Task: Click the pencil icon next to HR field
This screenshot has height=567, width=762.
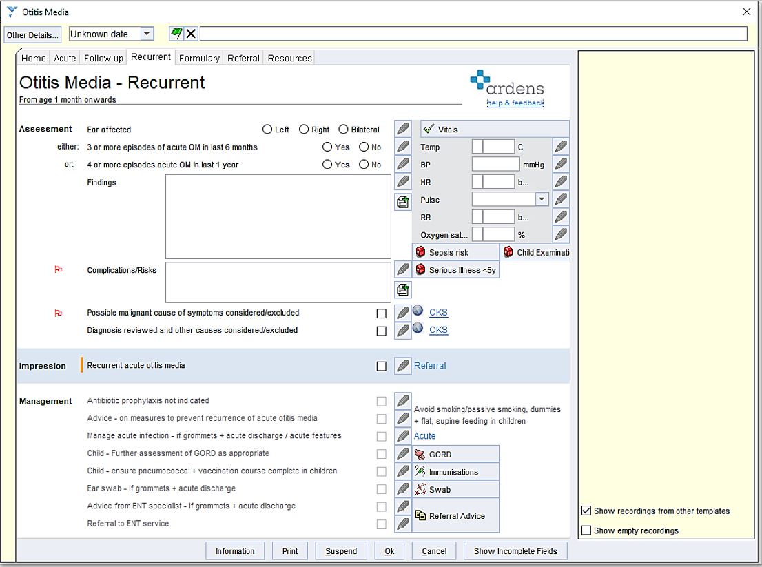Action: [x=561, y=182]
